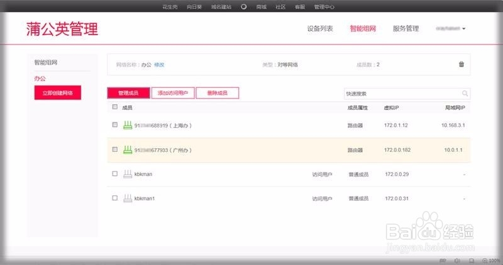The width and height of the screenshot is (503, 265).
Task: Open 花生壳 in the top bar
Action: [170, 7]
